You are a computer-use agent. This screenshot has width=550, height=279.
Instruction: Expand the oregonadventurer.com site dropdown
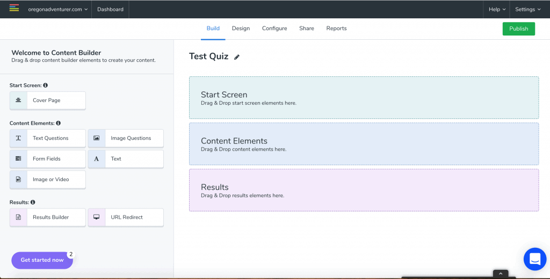(x=58, y=10)
